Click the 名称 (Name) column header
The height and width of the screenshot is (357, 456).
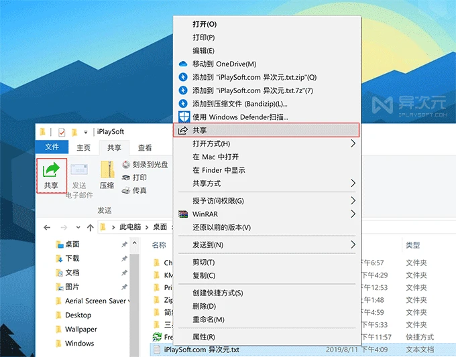159,245
